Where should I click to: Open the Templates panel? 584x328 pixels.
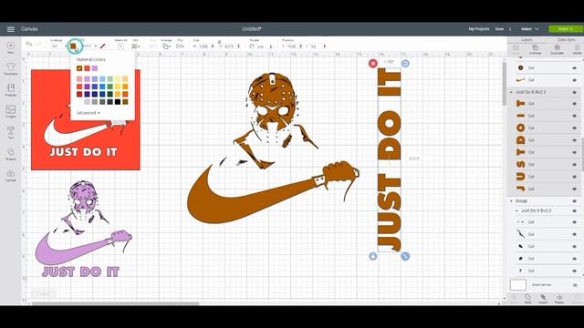[11, 68]
